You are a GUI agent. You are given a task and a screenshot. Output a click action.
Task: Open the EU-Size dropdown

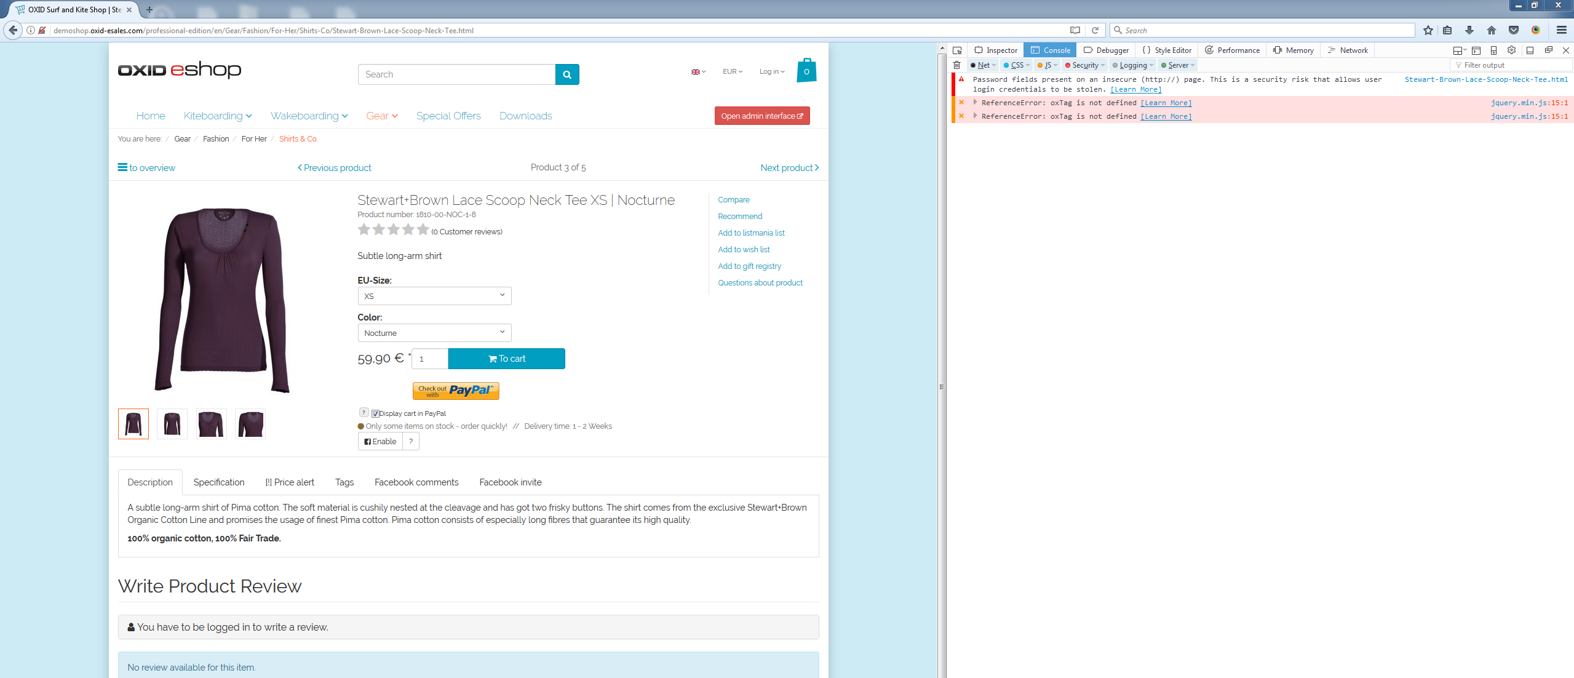[x=434, y=296]
